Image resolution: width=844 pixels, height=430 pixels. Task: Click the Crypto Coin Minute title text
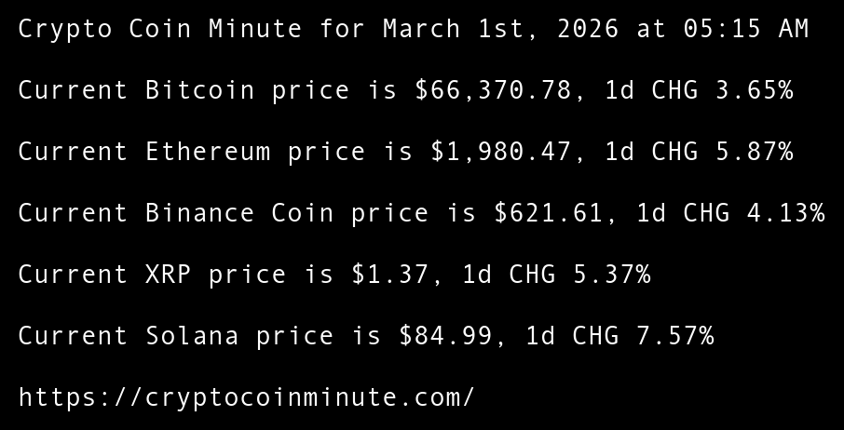click(x=159, y=29)
